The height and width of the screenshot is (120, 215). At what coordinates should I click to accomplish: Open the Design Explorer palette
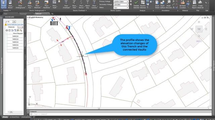(4, 4)
